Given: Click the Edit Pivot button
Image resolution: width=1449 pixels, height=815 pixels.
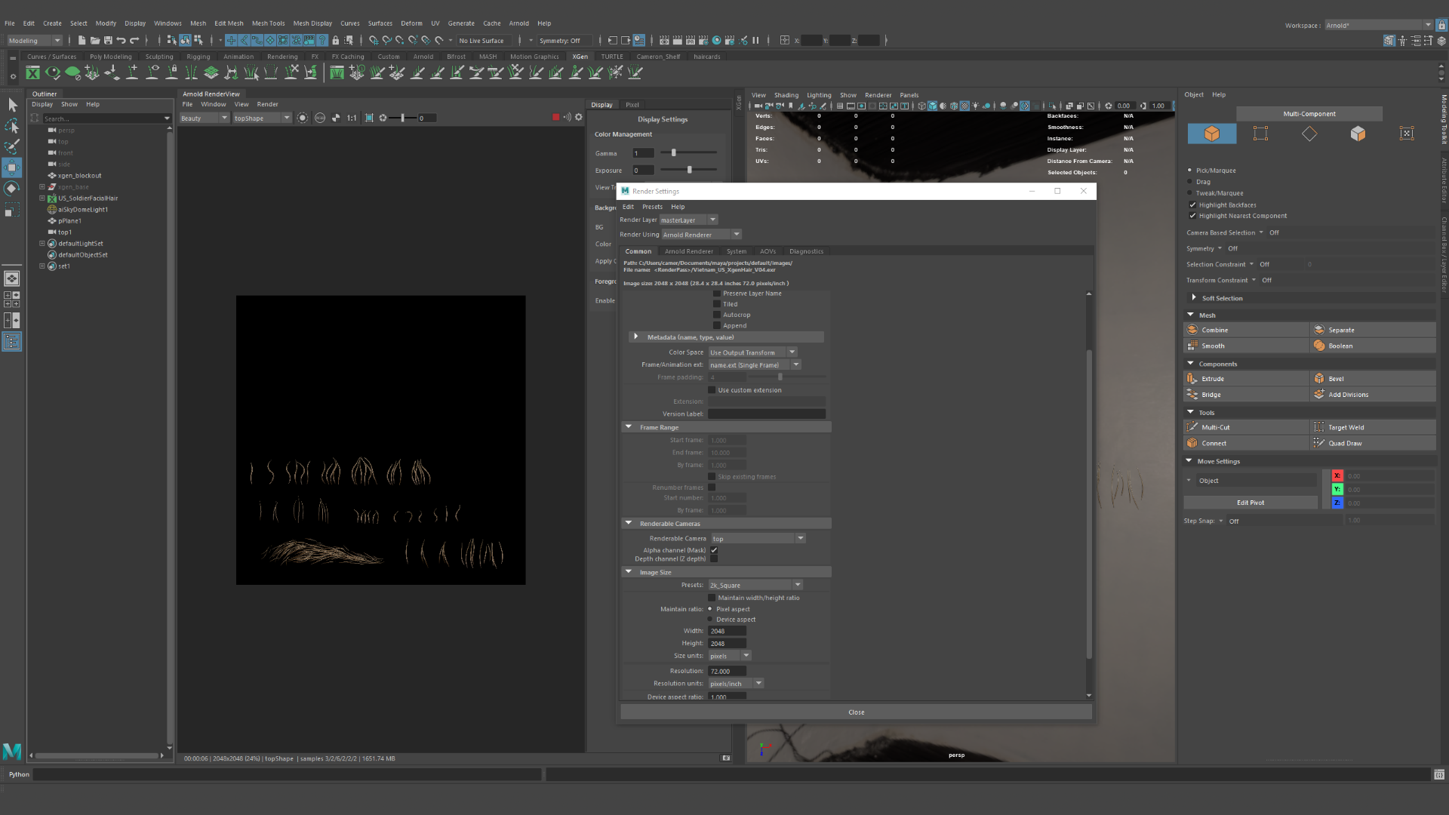Looking at the screenshot, I should point(1250,503).
